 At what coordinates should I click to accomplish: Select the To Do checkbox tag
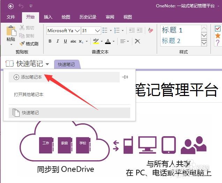(x=217, y=29)
